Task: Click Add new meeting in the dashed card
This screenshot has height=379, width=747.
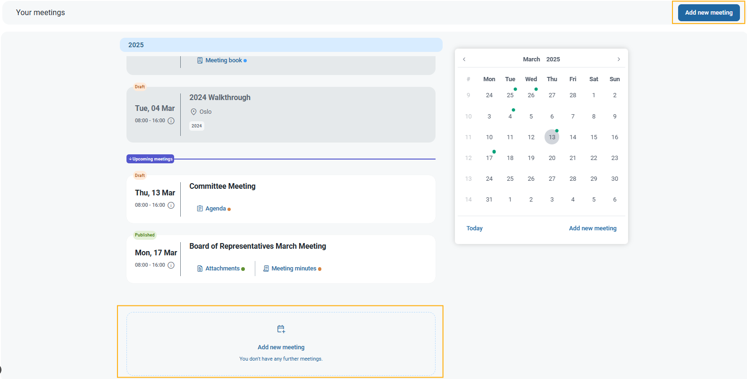Action: pyautogui.click(x=281, y=347)
